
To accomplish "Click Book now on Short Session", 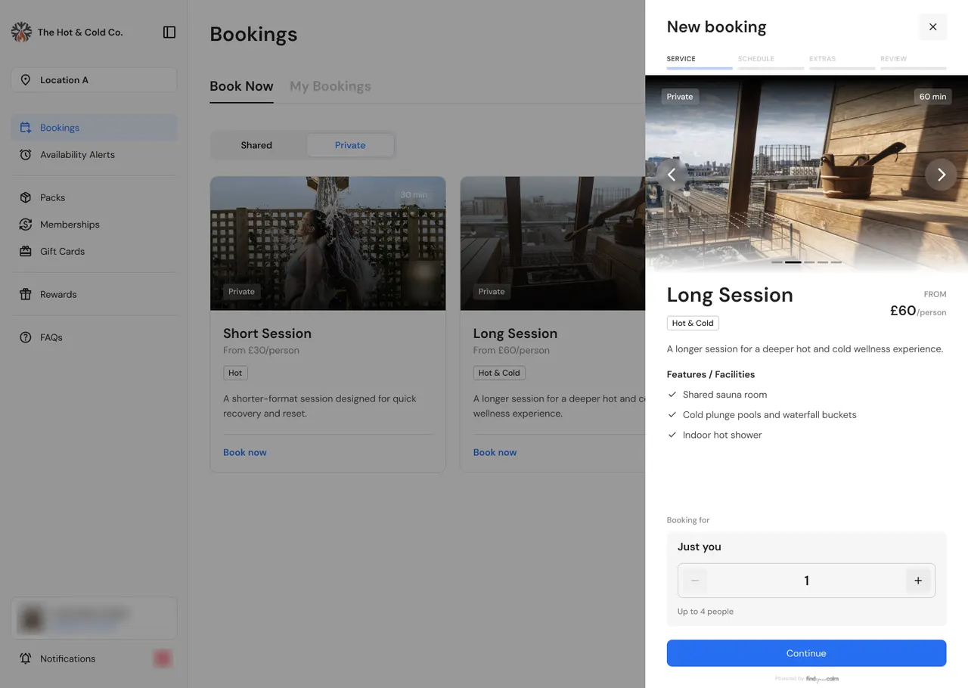I will pos(245,452).
